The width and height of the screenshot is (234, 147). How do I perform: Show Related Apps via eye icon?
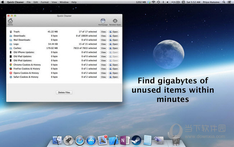click(x=115, y=22)
